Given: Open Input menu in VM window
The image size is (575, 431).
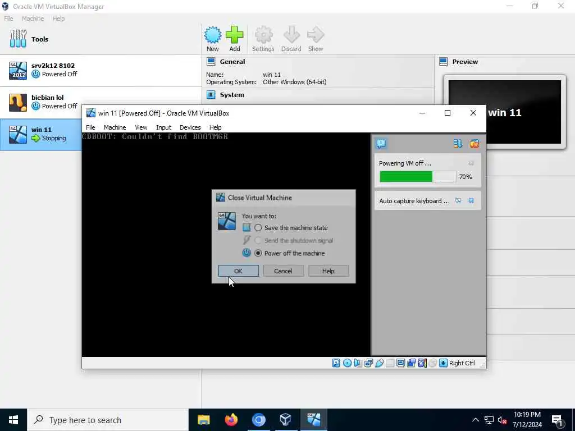Looking at the screenshot, I should tap(163, 127).
